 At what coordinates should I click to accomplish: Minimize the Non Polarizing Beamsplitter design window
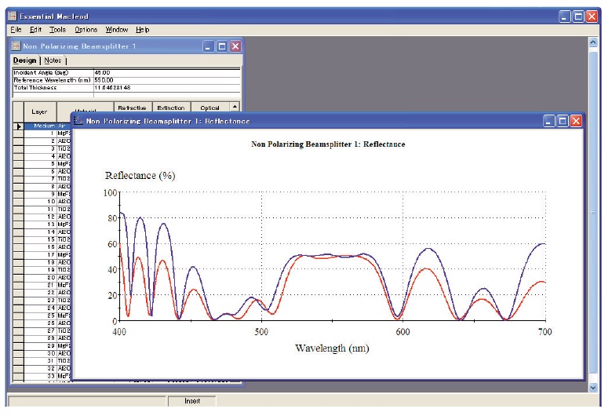[209, 46]
